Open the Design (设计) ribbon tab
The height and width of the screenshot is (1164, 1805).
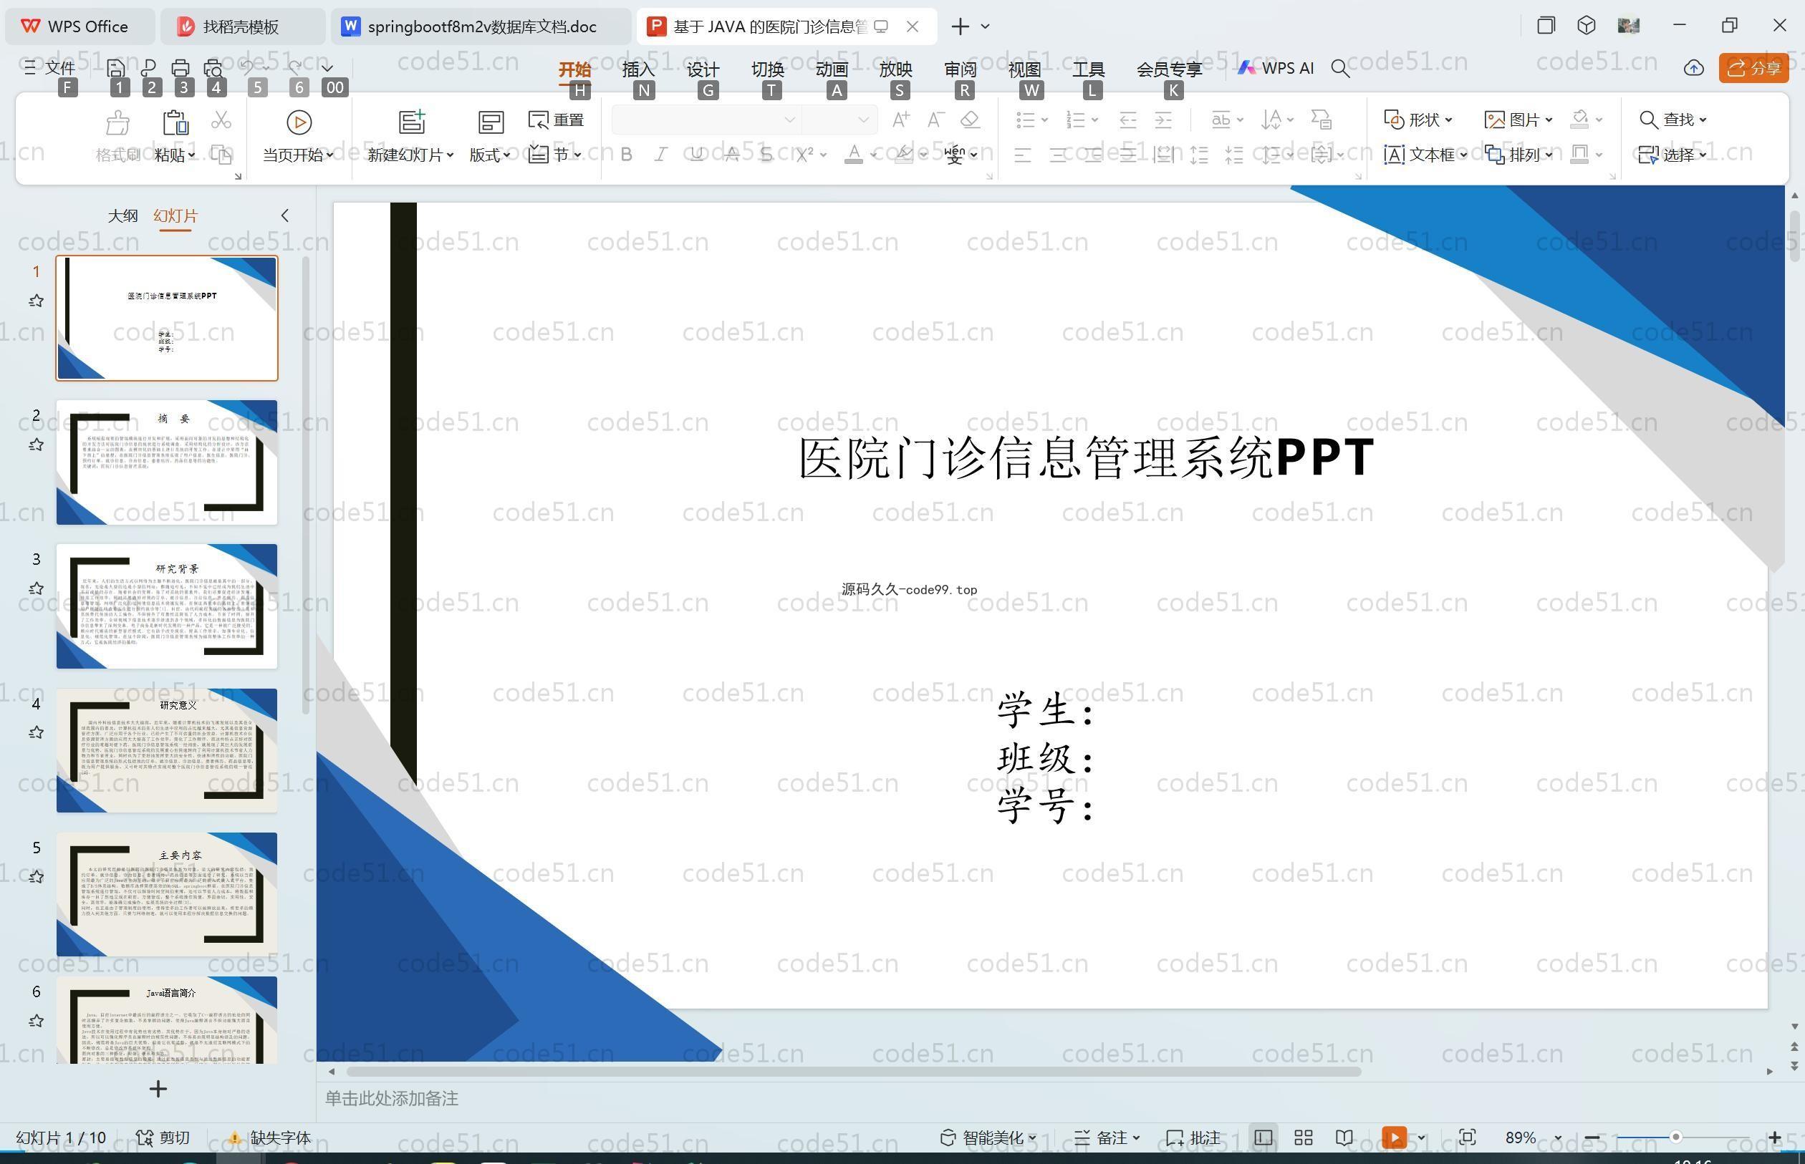(x=703, y=69)
